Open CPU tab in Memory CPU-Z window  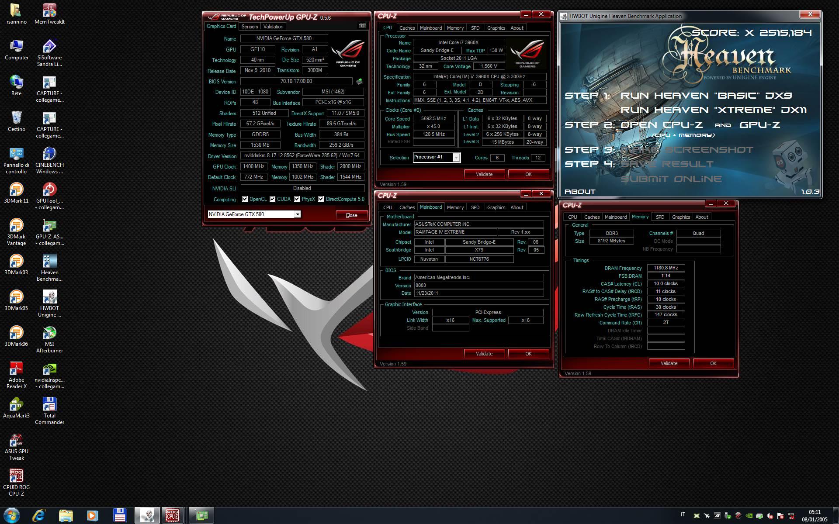coord(572,217)
